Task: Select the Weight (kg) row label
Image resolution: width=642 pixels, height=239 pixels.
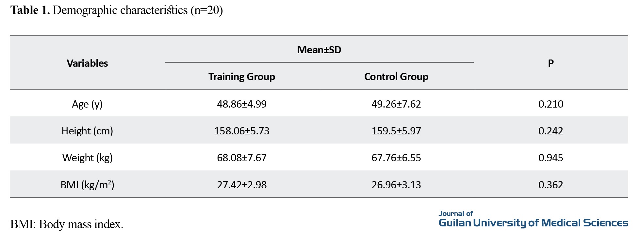Action: (87, 158)
